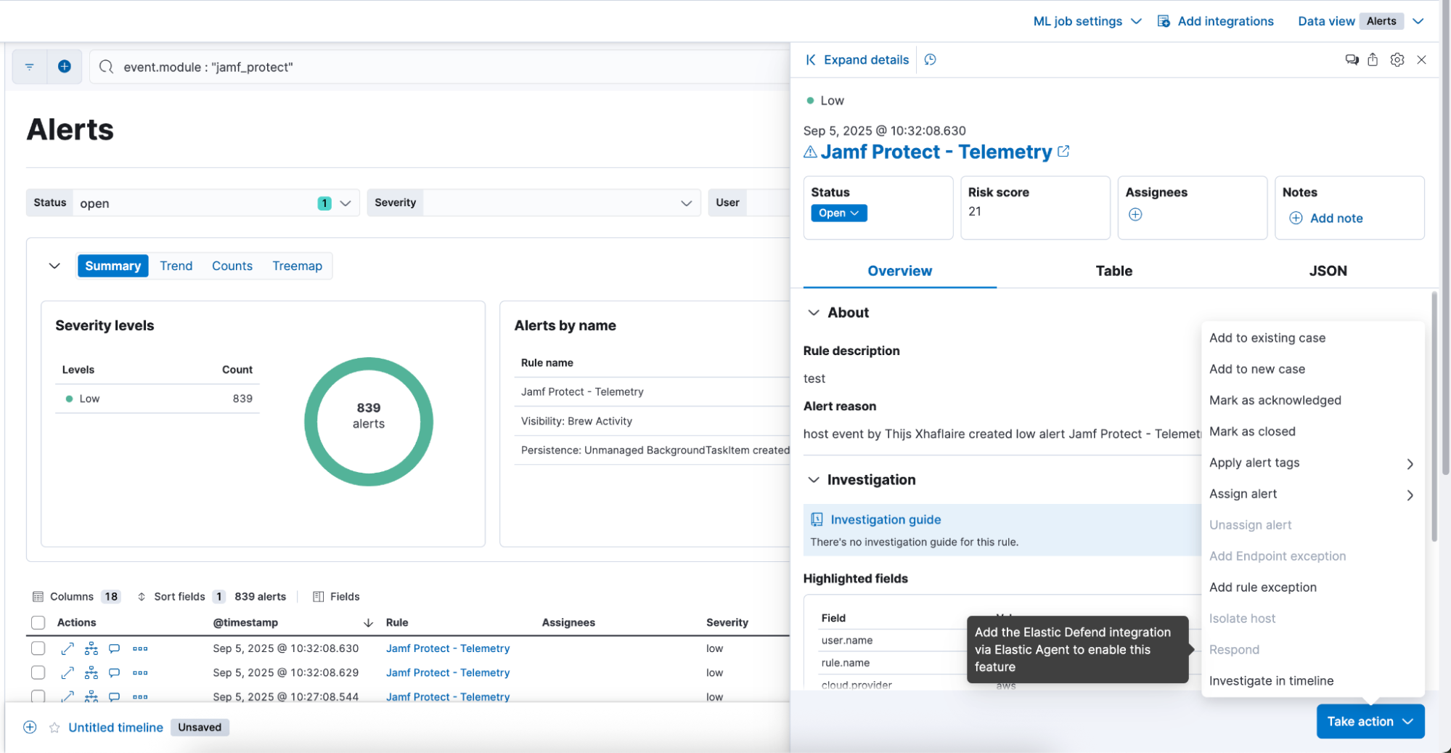Open comments icon in the flyout header

1351,60
